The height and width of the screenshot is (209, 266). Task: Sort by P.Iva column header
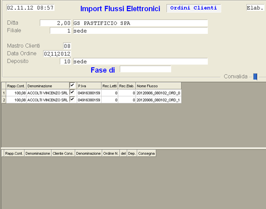click(89, 86)
